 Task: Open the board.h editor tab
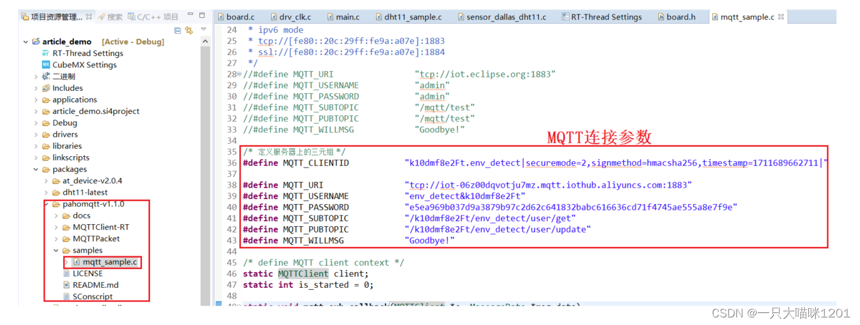tap(676, 17)
